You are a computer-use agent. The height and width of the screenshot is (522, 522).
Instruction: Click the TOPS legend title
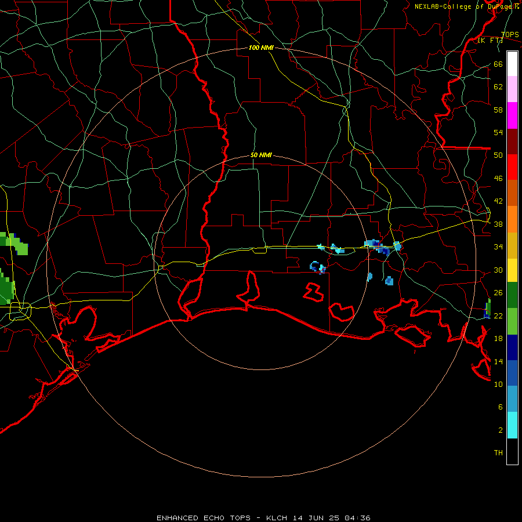(510, 34)
